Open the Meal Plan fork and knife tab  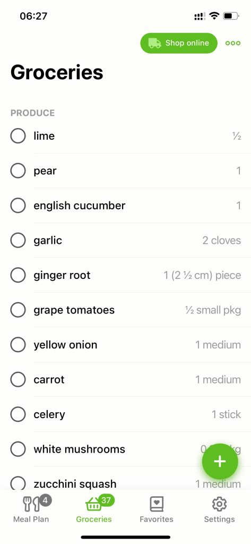point(31,504)
